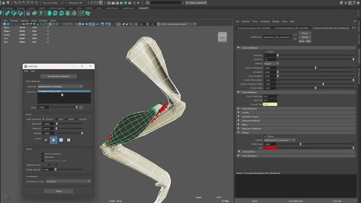Screen dimensions: 361x203
Task: Click Refresh From Selection button
Action: [59, 76]
